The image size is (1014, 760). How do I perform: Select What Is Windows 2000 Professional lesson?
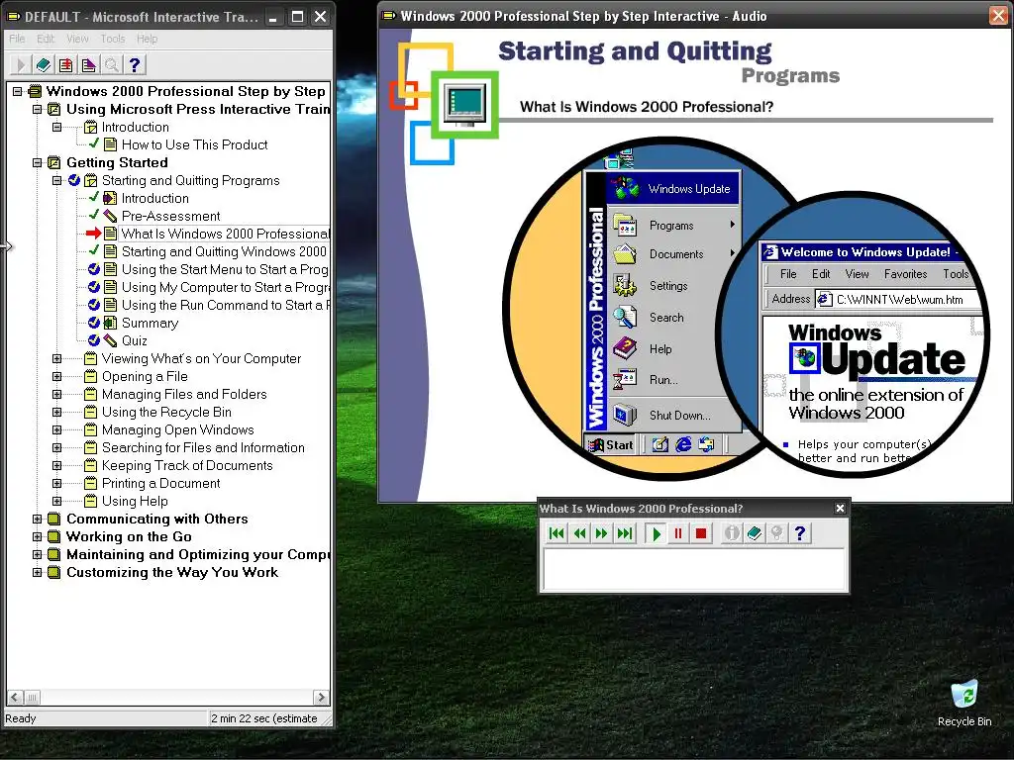pyautogui.click(x=225, y=234)
